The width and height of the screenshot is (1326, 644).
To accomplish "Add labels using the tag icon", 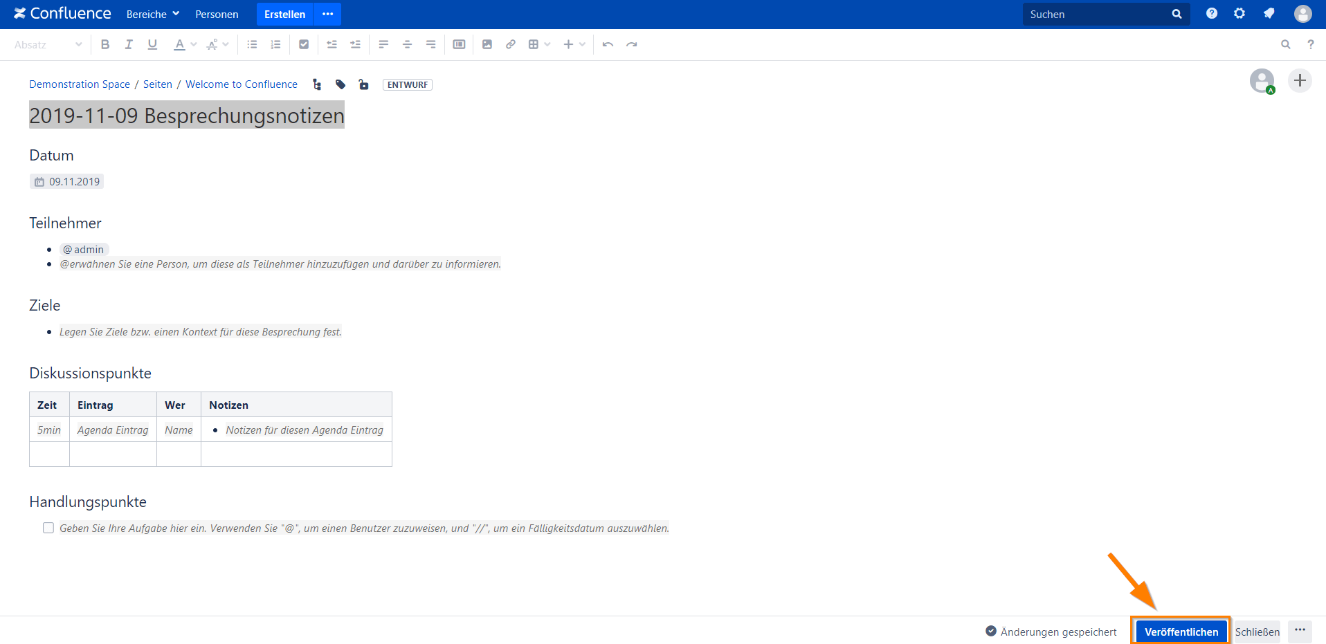I will click(340, 84).
